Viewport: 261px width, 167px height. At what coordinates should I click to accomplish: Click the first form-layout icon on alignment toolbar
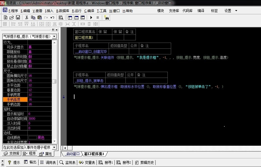click(x=5, y=24)
